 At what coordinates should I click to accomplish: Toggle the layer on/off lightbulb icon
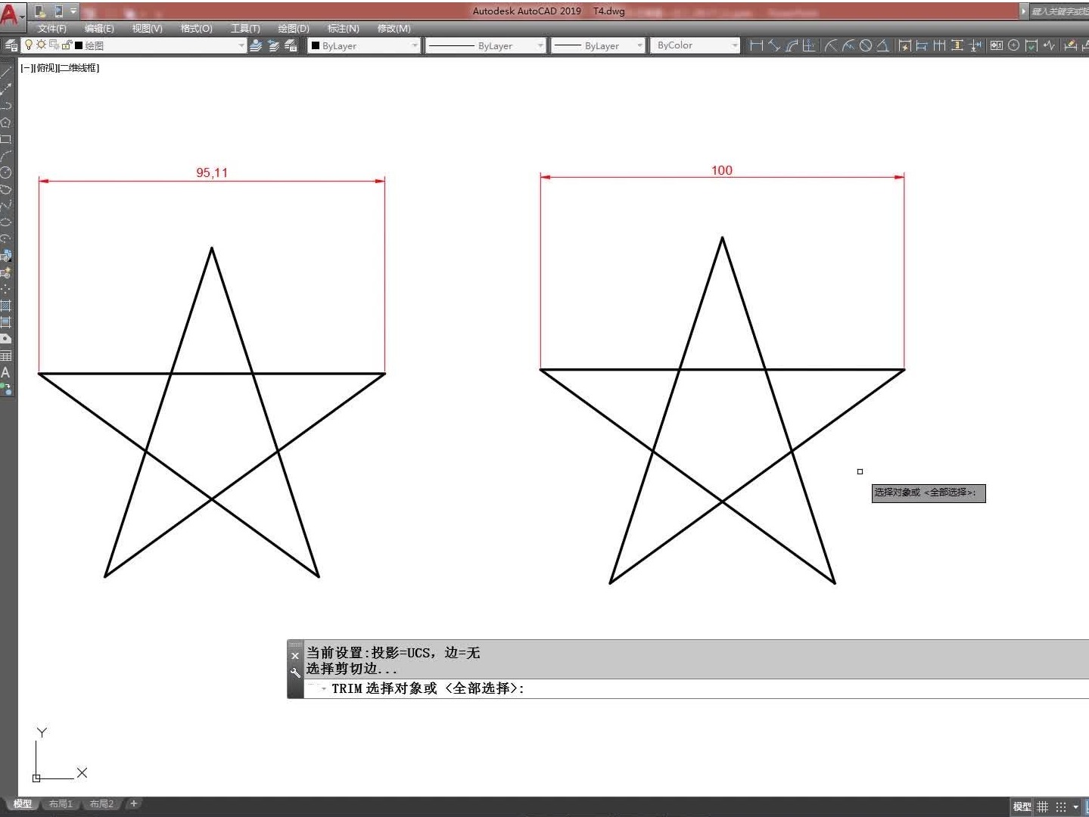pos(29,45)
